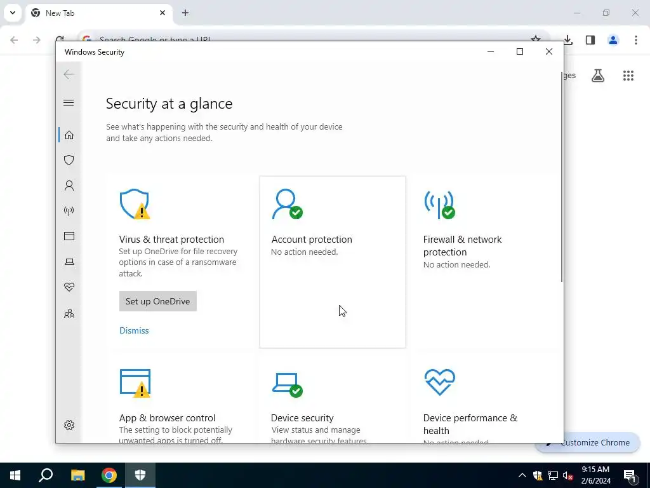Open App & browser control sidebar icon
The height and width of the screenshot is (488, 650).
(69, 236)
